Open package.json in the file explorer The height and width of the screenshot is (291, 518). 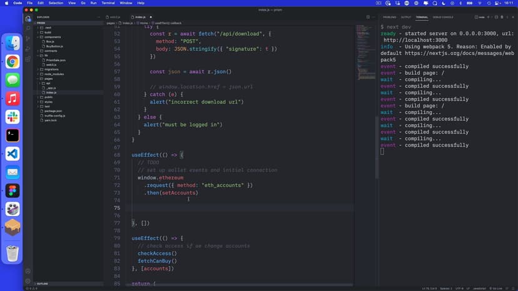point(53,111)
